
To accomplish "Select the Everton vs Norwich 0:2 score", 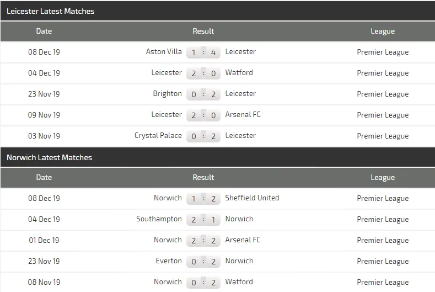I will pyautogui.click(x=203, y=262).
